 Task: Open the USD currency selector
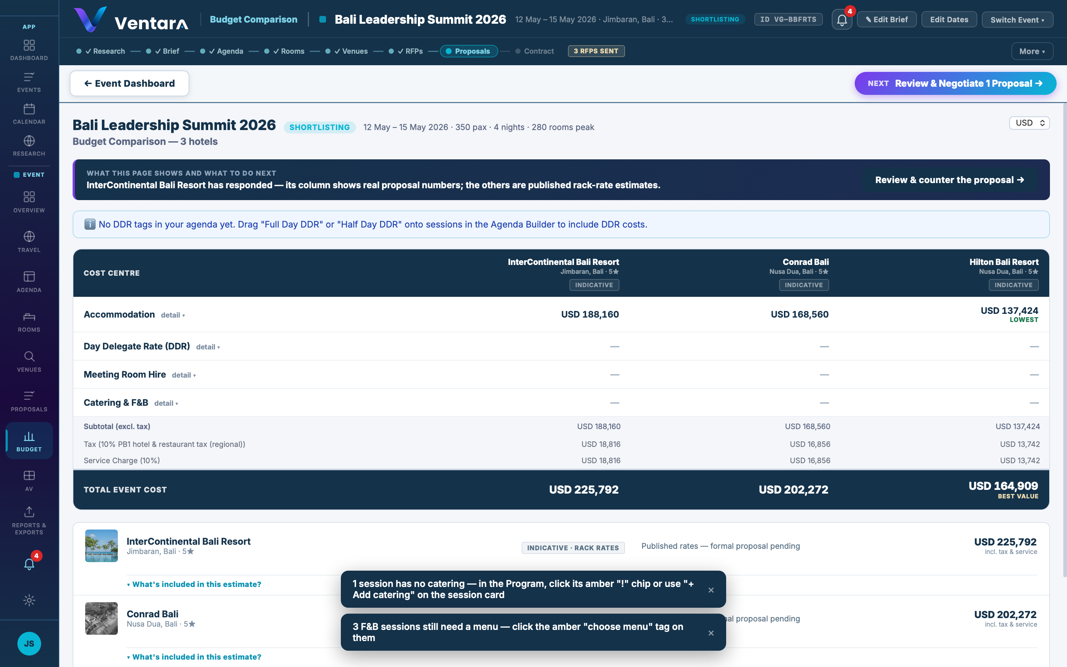[1029, 123]
